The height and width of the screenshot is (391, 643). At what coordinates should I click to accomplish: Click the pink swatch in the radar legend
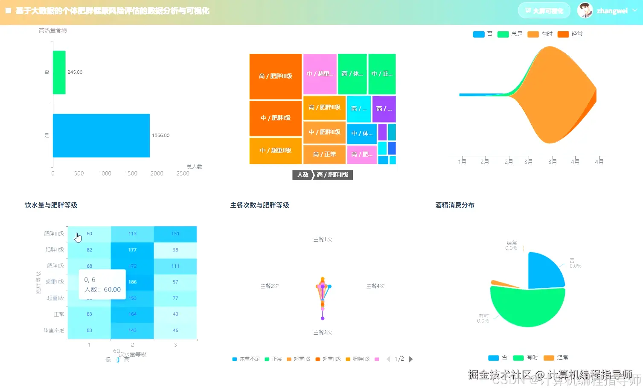point(377,359)
